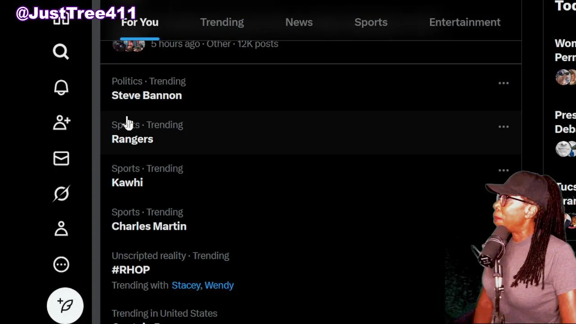Switch to the Entertainment tab
Image resolution: width=576 pixels, height=324 pixels.
tap(465, 22)
